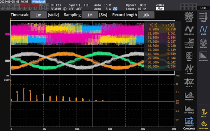Toggle the FFT TOP10 peak list
Image resolution: width=210 pixels, height=131 pixels.
189,122
